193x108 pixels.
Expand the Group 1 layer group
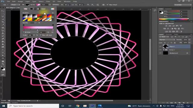(x=164, y=50)
